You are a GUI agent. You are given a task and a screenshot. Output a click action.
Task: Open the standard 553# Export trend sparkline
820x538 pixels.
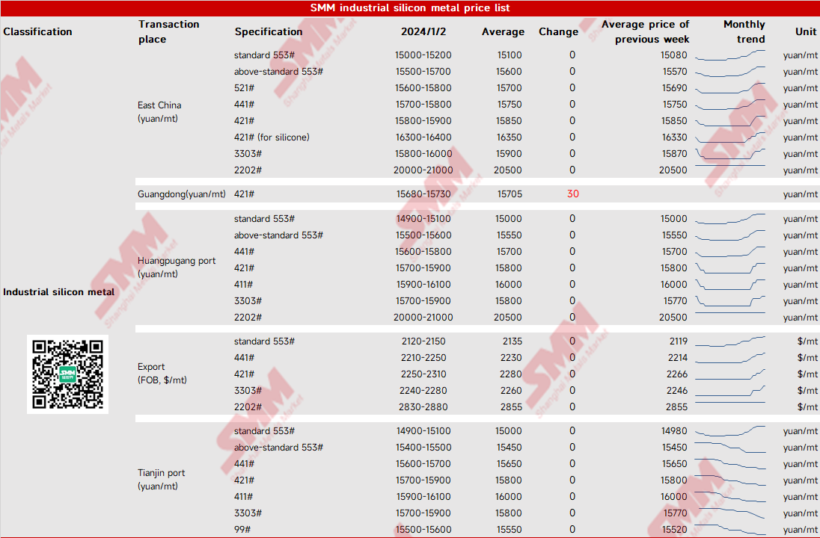(x=729, y=341)
